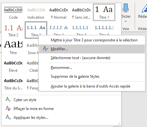Apply the Sans interligne style
Screen dimensions: 147x127
81,12
